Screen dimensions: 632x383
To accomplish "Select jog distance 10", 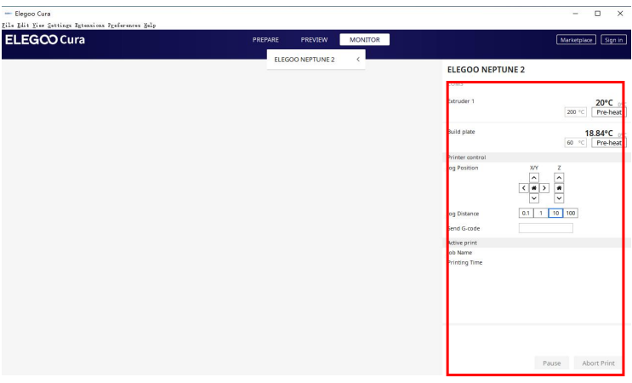I will [555, 214].
